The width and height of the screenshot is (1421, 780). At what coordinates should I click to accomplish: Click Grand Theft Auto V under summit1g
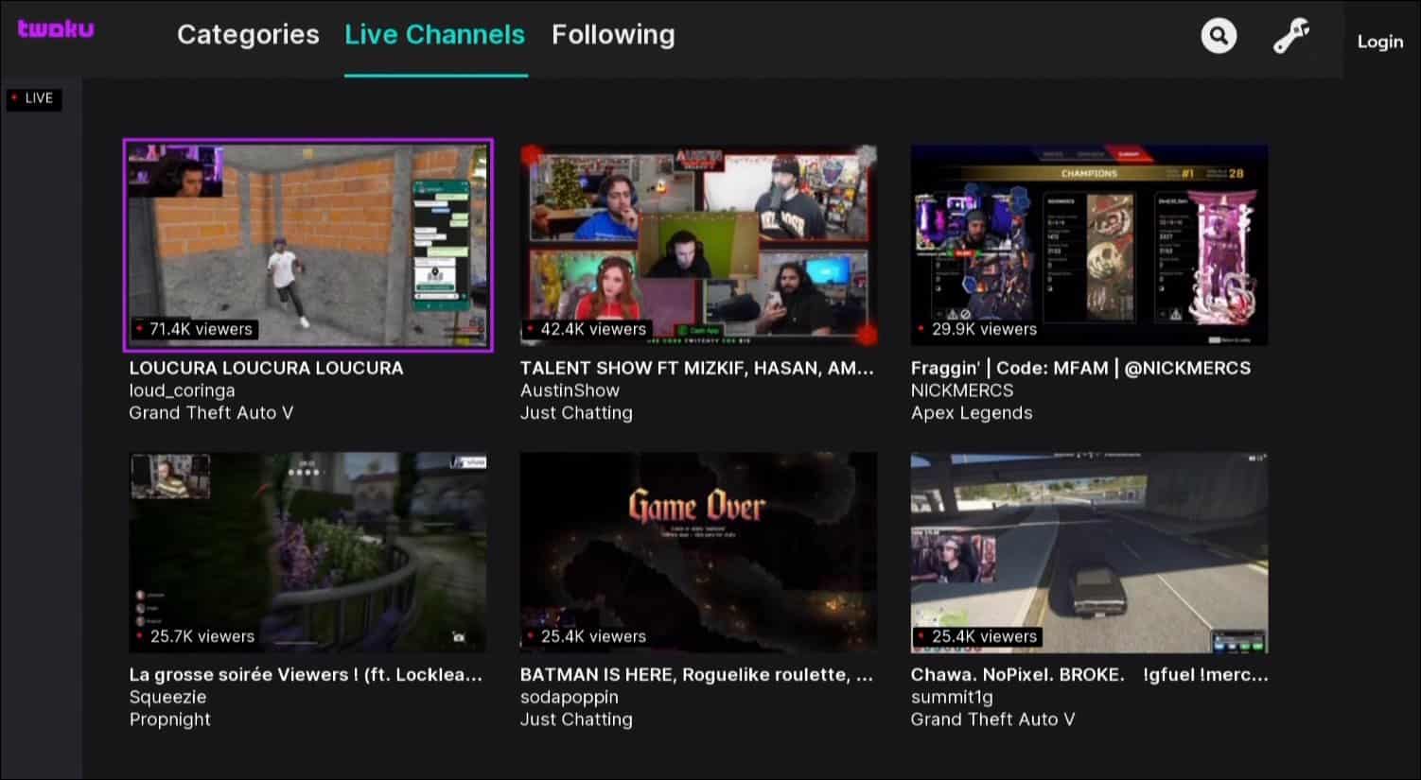pos(992,719)
